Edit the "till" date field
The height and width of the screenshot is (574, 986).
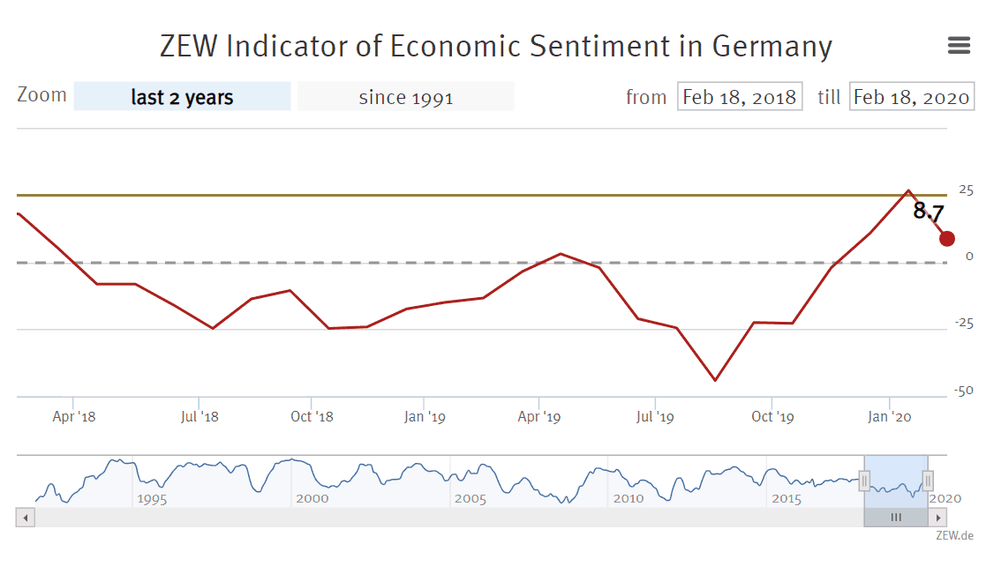[x=911, y=97]
